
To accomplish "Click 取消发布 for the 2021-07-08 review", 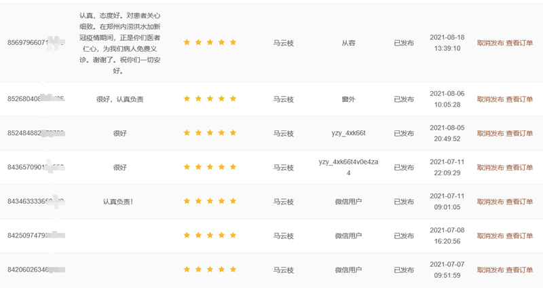I will click(490, 236).
